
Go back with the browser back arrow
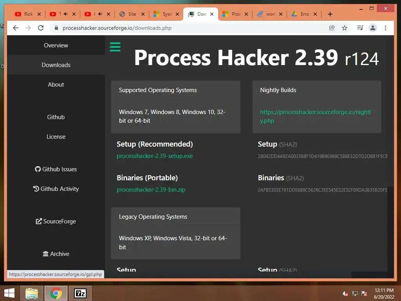coord(16,28)
